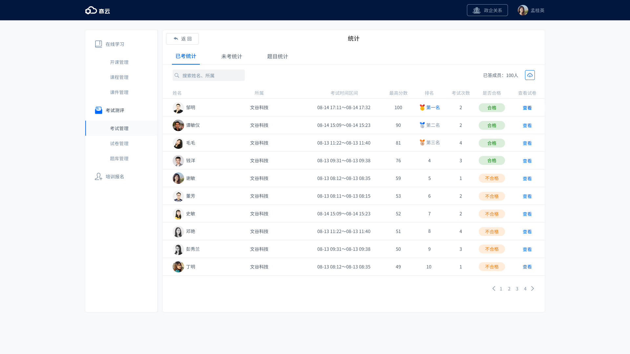Toggle the 合格 badge for 谭敏仪
Screen dimensions: 630x354
[x=492, y=125]
